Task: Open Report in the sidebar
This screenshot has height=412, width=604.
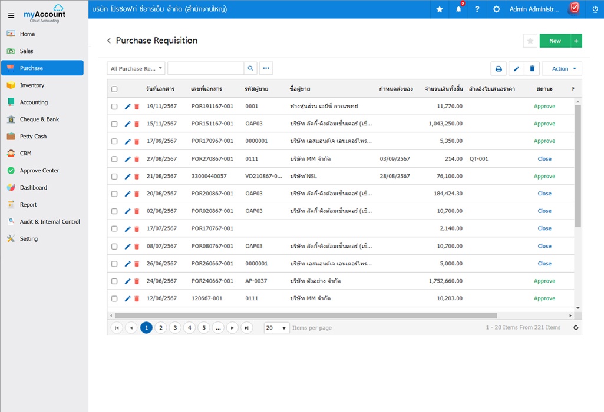Action: [42, 205]
